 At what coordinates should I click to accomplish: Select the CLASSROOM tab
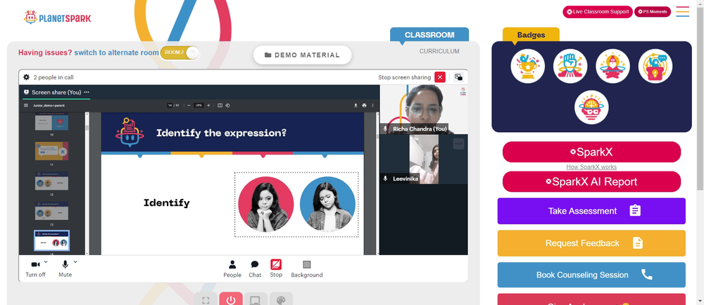coord(429,34)
